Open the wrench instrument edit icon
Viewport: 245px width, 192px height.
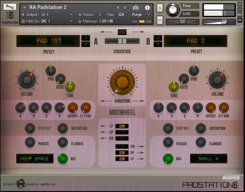[x=10, y=7]
